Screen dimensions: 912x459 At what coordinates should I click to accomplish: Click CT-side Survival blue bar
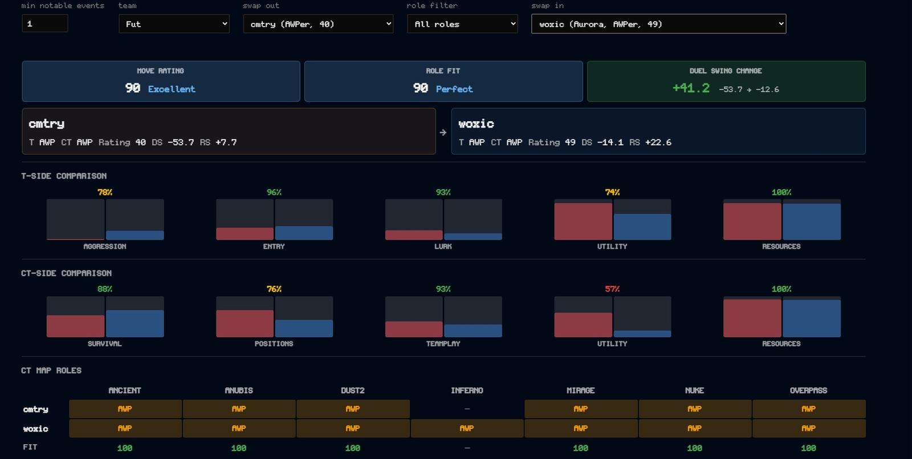135,323
